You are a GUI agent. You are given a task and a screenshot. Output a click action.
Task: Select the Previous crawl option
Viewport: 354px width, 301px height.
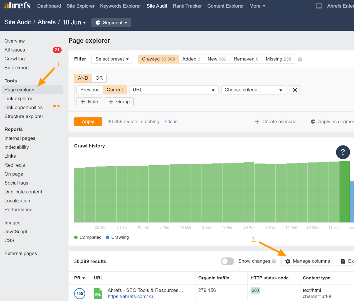(x=89, y=90)
